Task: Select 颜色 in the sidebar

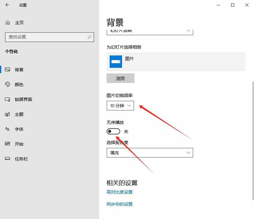Action: (x=19, y=84)
